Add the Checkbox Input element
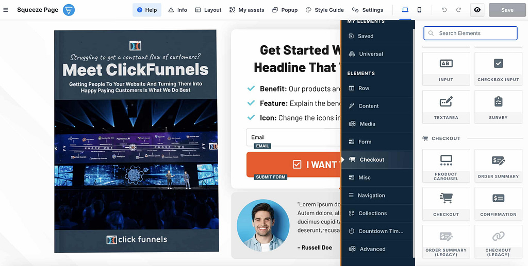Image resolution: width=528 pixels, height=266 pixels. 499,69
